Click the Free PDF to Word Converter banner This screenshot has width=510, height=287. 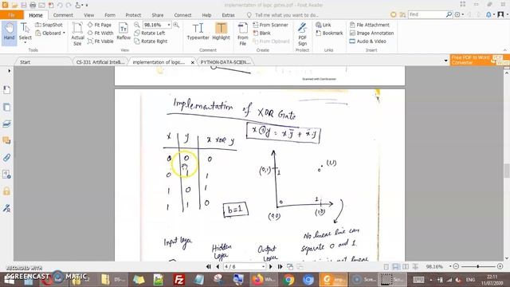480,60
